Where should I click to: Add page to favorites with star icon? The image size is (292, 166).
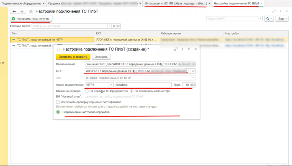(31, 12)
